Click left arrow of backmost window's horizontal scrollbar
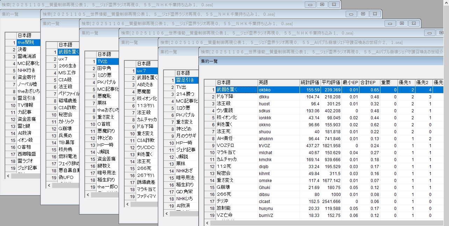449x226 pixels. [x=8, y=176]
